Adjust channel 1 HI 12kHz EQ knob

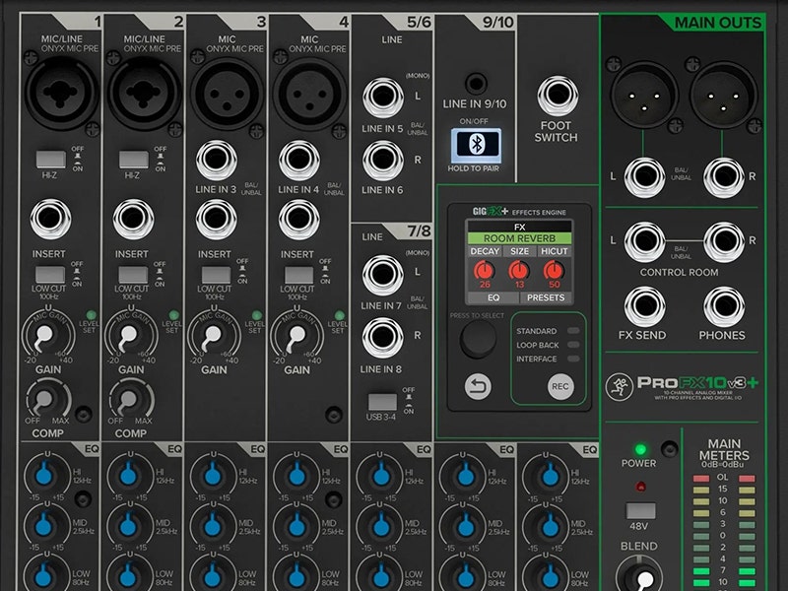click(44, 474)
